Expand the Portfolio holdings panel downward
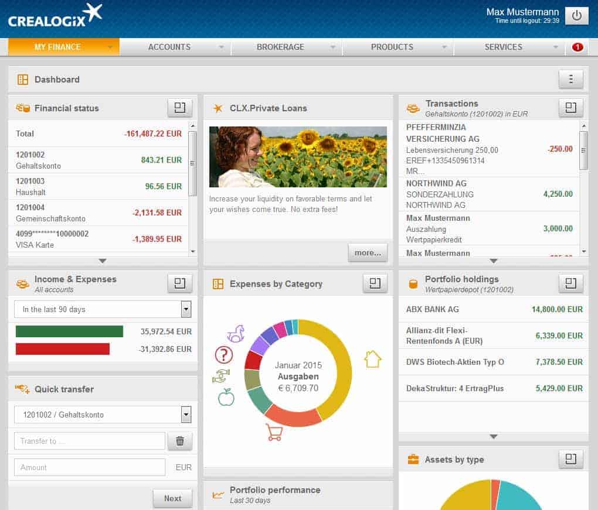 coord(494,436)
